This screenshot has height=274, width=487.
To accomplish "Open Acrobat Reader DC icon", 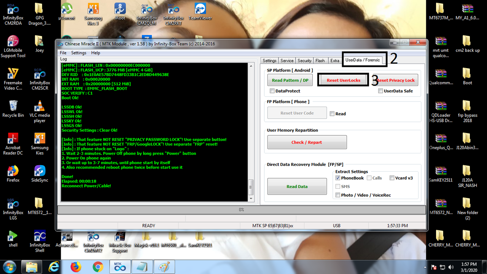I will [x=13, y=143].
